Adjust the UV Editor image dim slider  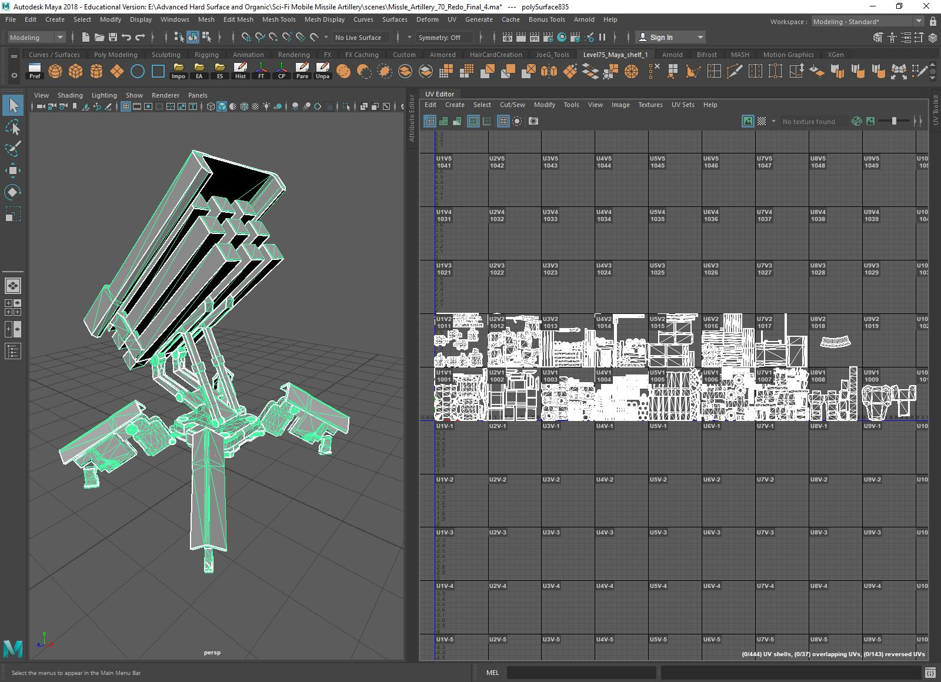coord(894,121)
